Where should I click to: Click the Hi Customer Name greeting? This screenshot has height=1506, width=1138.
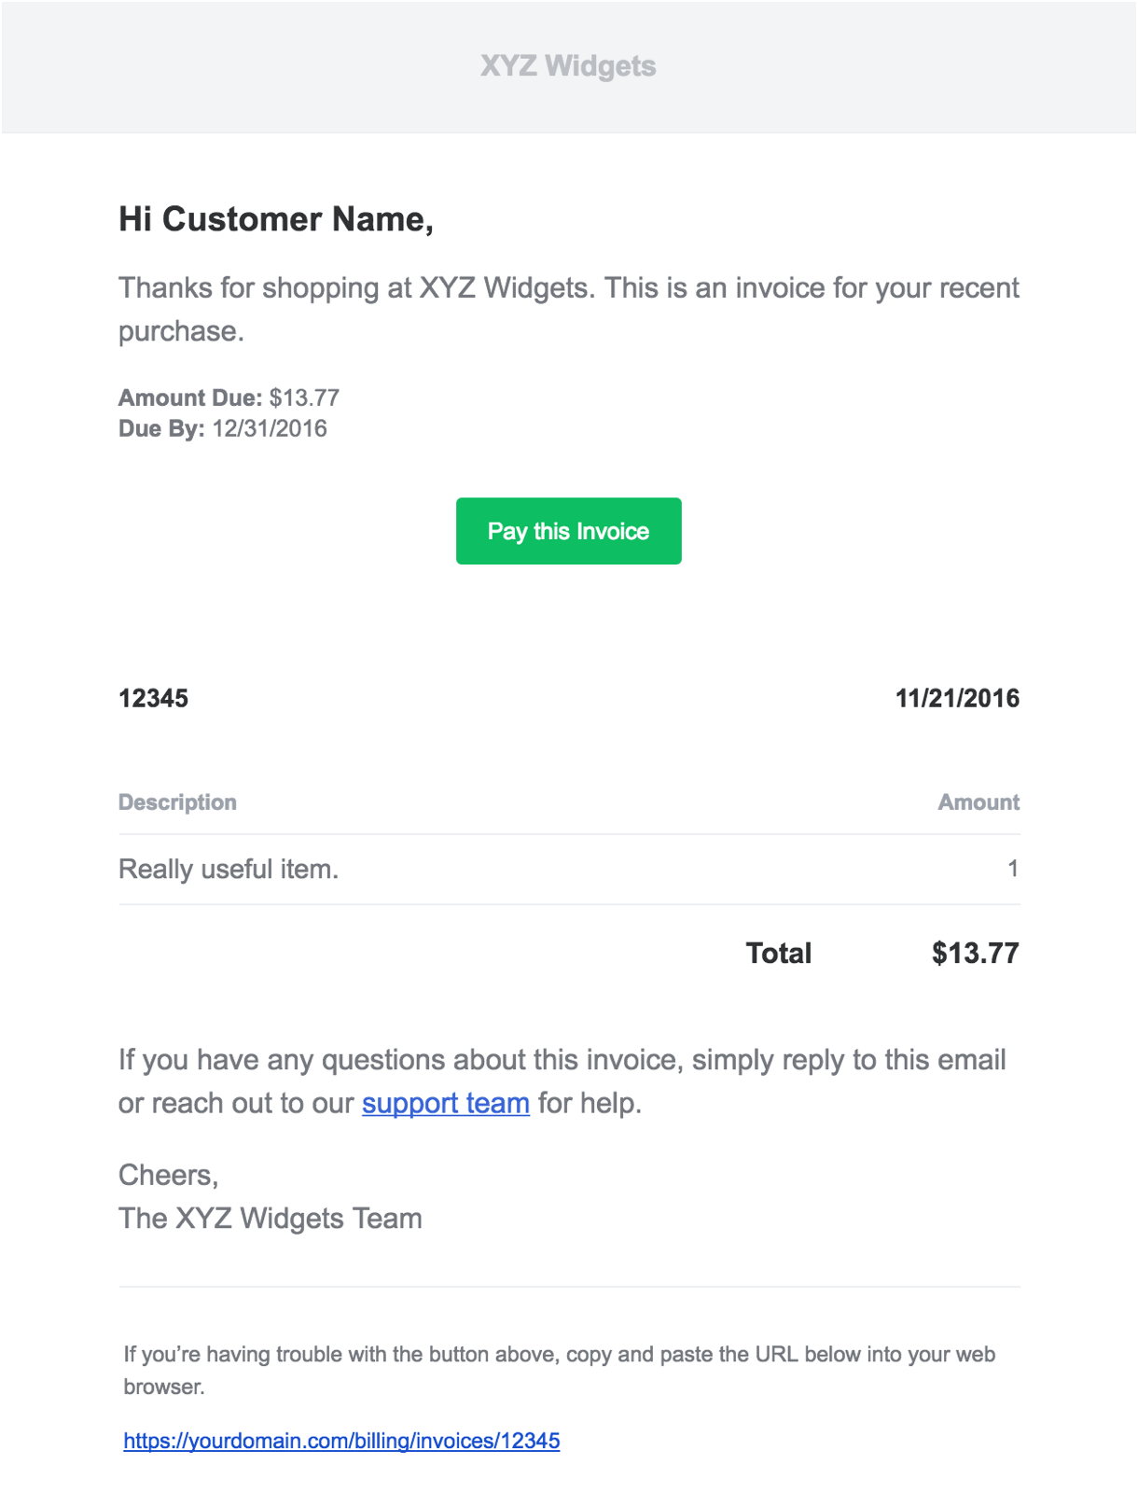click(276, 219)
